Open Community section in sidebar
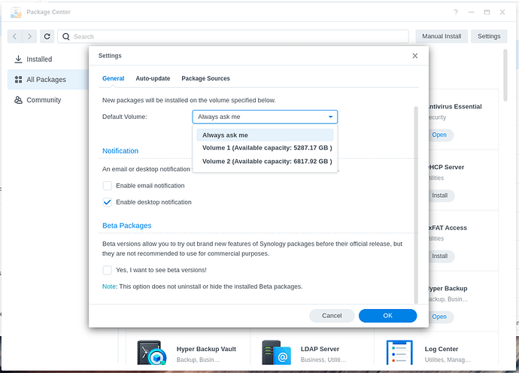This screenshot has width=519, height=373. (x=48, y=100)
